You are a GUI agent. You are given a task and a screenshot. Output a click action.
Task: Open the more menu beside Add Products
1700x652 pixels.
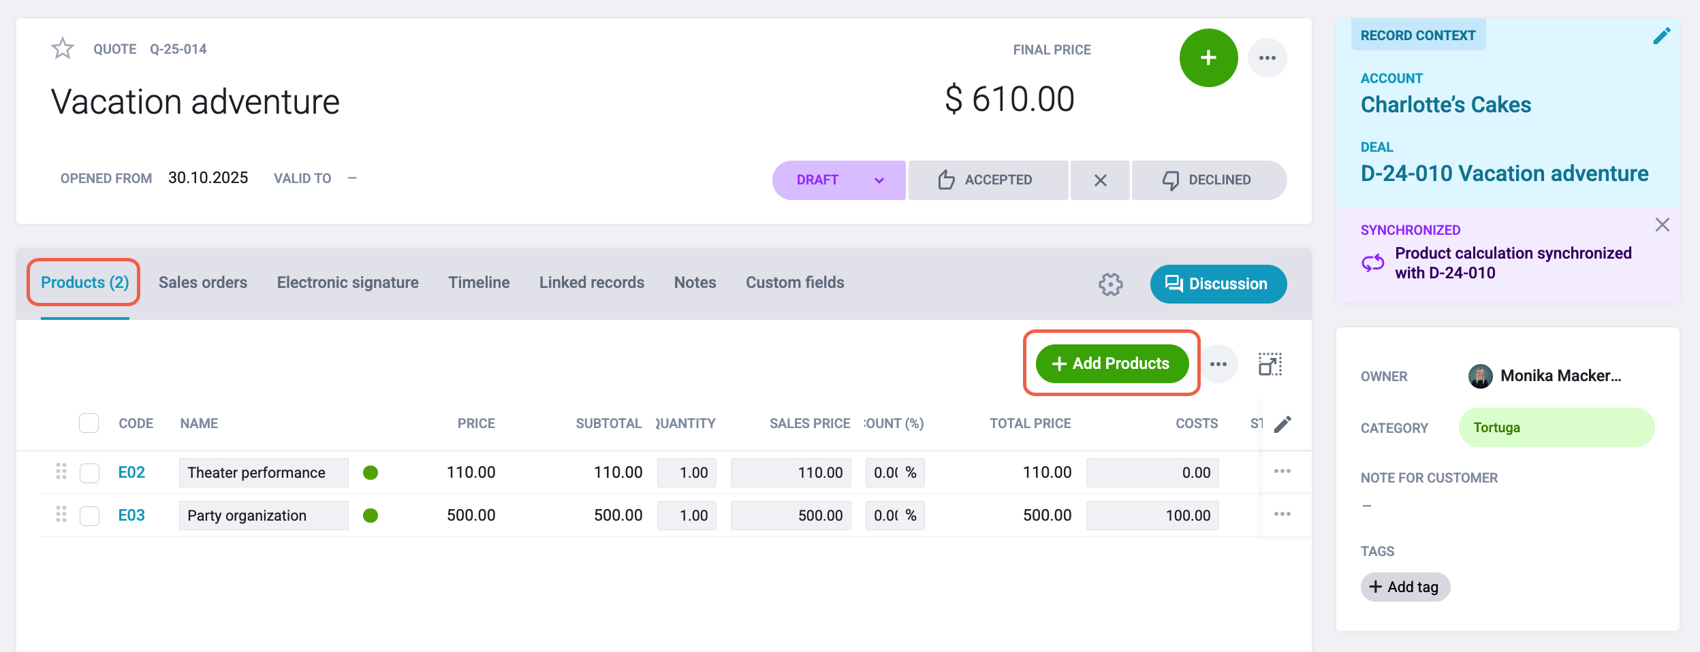click(x=1218, y=364)
